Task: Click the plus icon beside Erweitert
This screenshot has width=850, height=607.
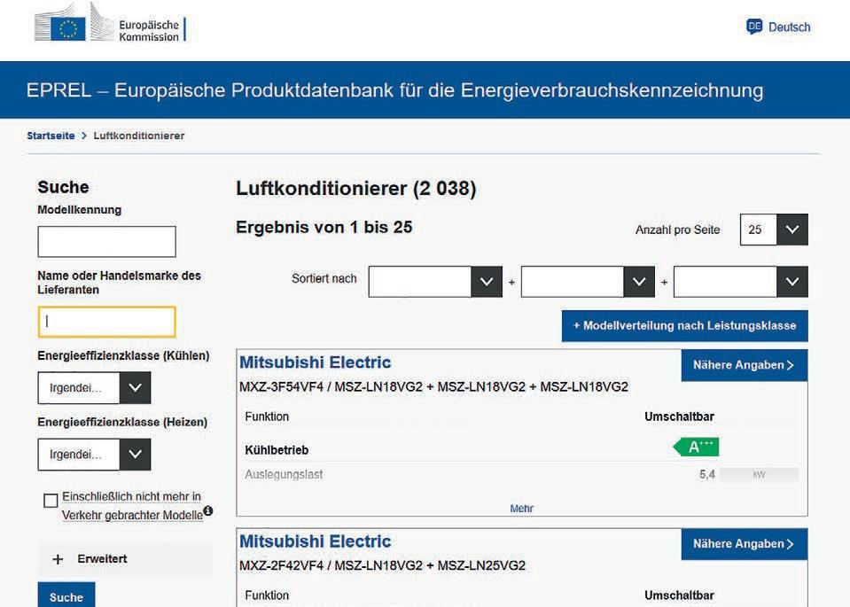Action: coord(58,559)
